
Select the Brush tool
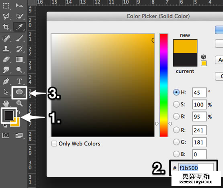point(19,38)
